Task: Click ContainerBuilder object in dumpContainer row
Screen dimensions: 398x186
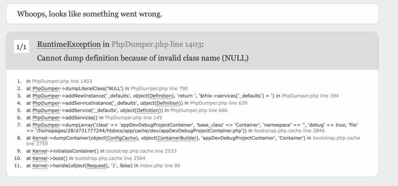Action: coord(178,138)
